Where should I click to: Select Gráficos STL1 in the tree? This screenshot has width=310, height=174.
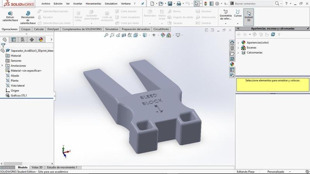[19, 96]
